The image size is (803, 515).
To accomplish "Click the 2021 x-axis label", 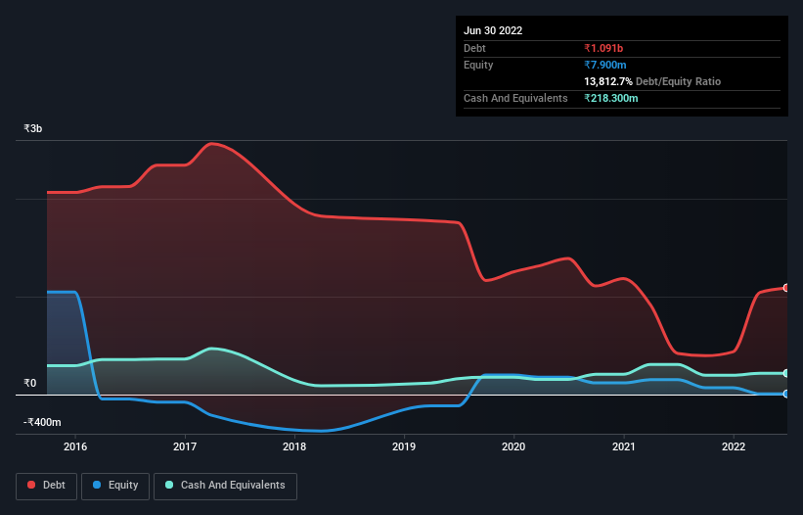I will tap(624, 446).
